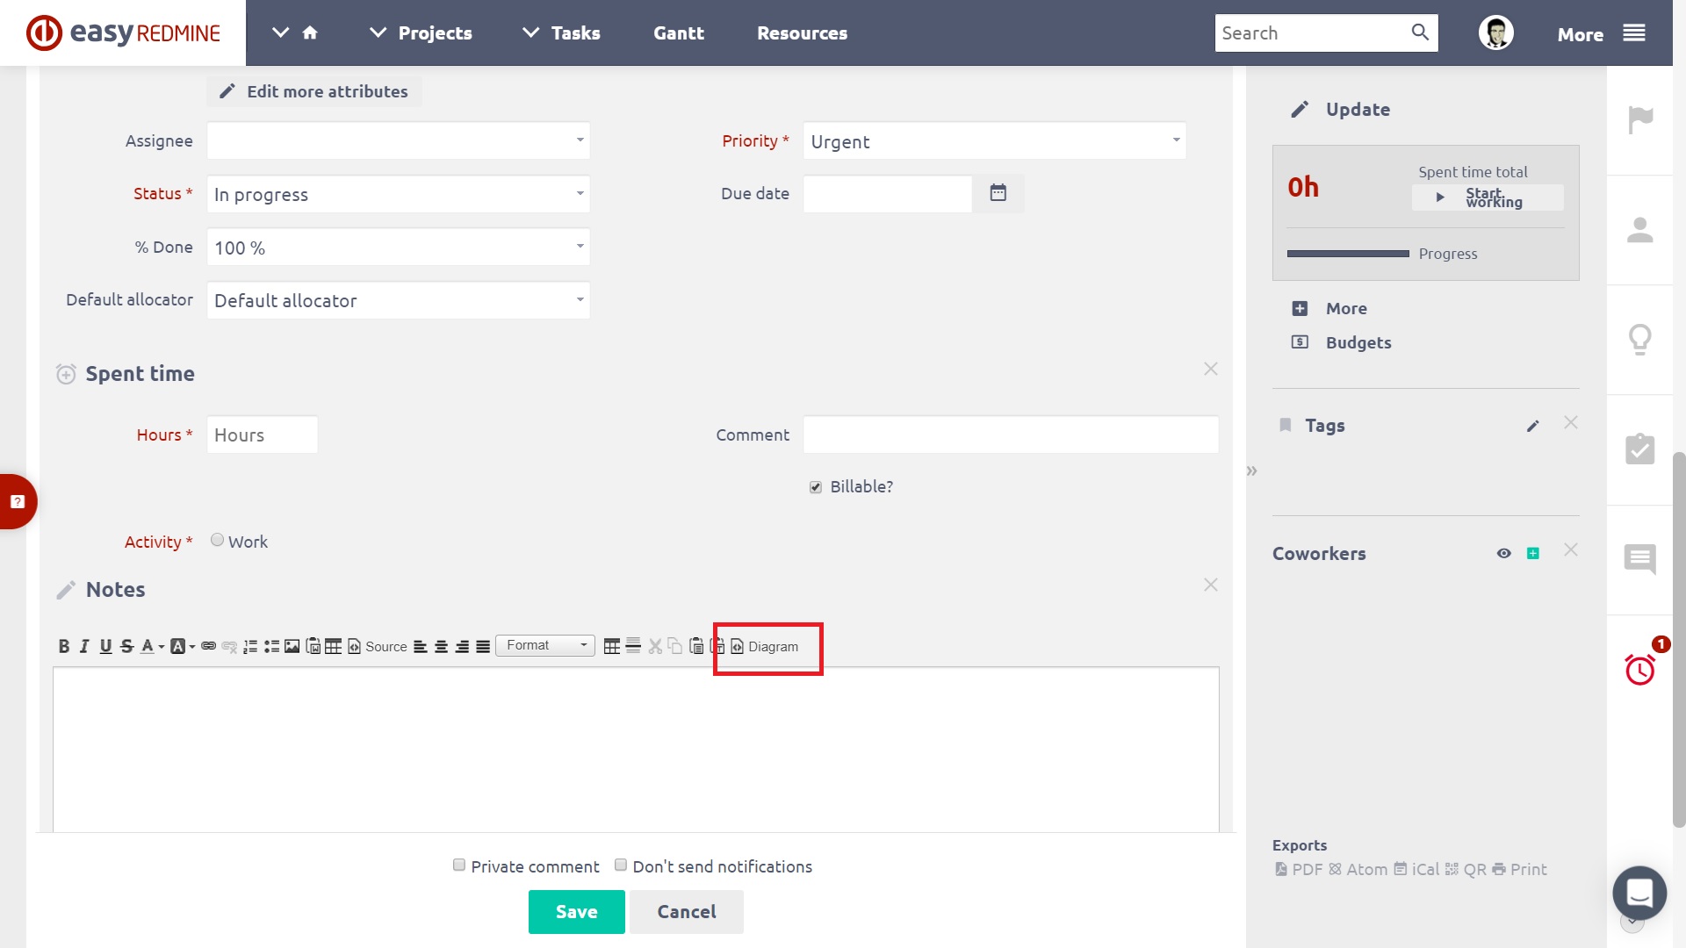Click the search magnifier icon in the header
This screenshot has width=1686, height=948.
click(x=1421, y=32)
